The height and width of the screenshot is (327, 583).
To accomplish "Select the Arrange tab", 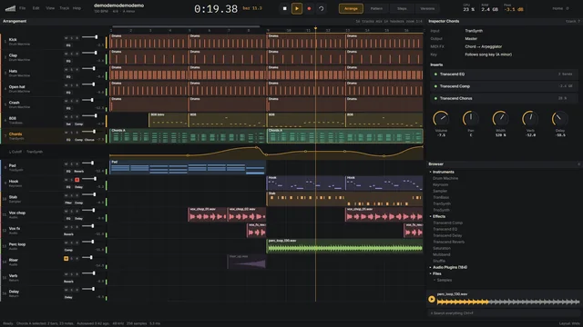I will tap(351, 8).
